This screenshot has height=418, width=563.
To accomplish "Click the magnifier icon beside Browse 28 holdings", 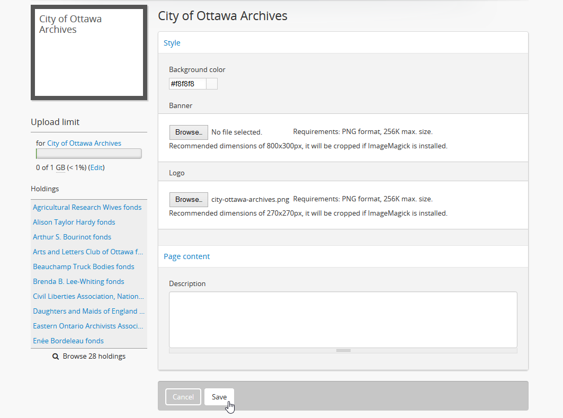I will coord(56,357).
